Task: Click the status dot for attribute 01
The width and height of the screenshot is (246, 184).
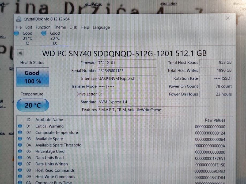Action: coord(20,126)
